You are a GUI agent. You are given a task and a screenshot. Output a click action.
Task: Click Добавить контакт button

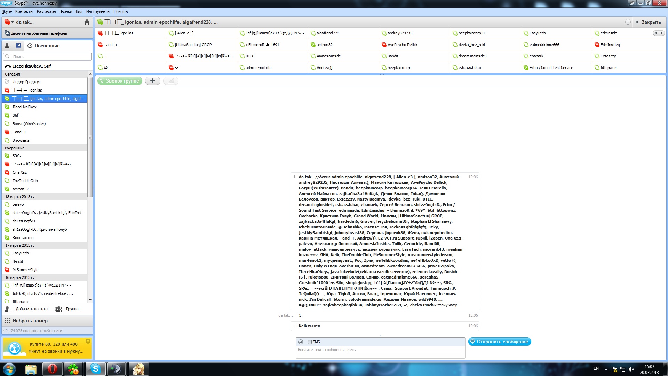(x=27, y=309)
